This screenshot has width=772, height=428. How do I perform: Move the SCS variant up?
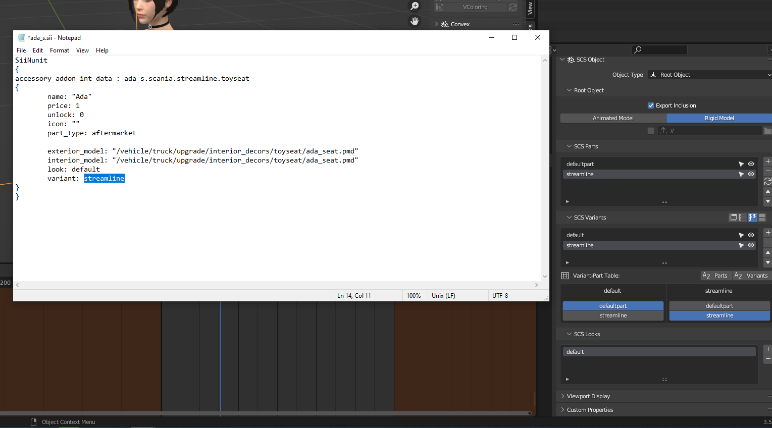coord(767,252)
